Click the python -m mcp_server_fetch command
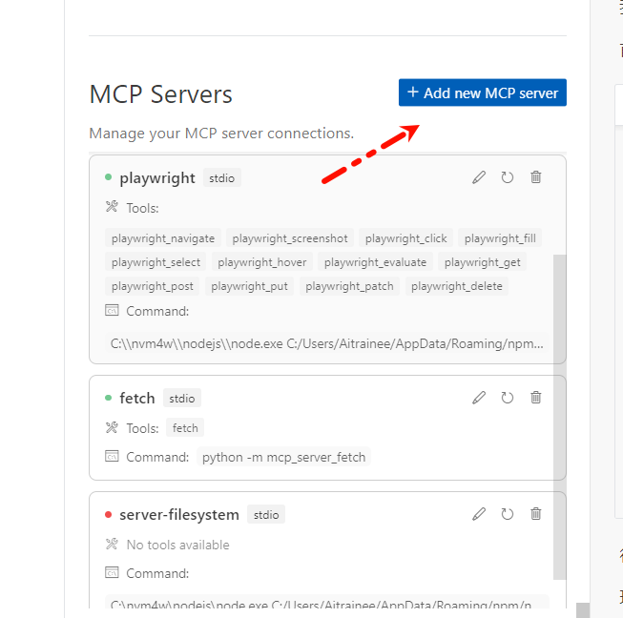 coord(283,457)
